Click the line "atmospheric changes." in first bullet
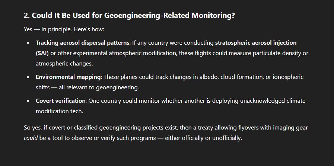Viewport: 334px width, 166px height. pyautogui.click(x=64, y=63)
